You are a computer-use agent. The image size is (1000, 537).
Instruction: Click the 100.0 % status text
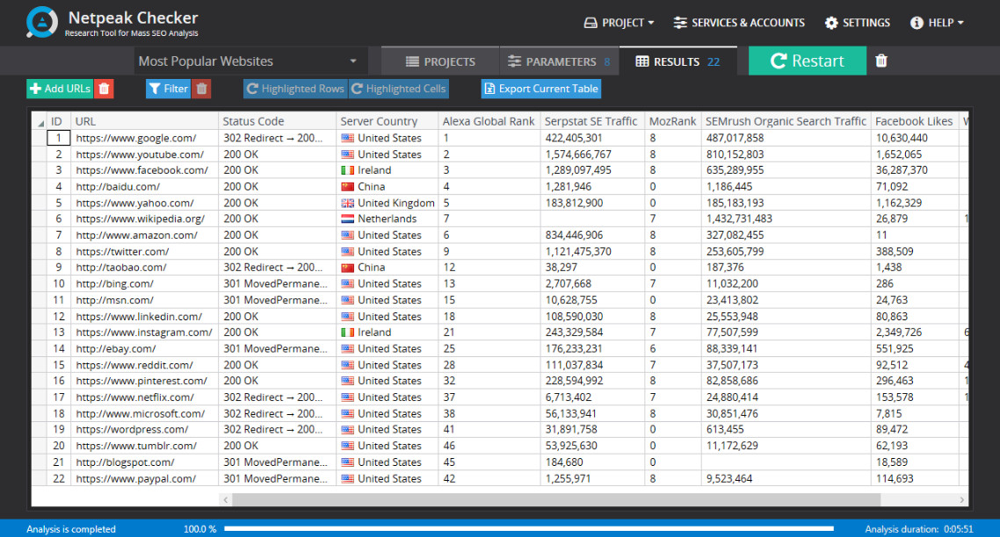tap(199, 529)
